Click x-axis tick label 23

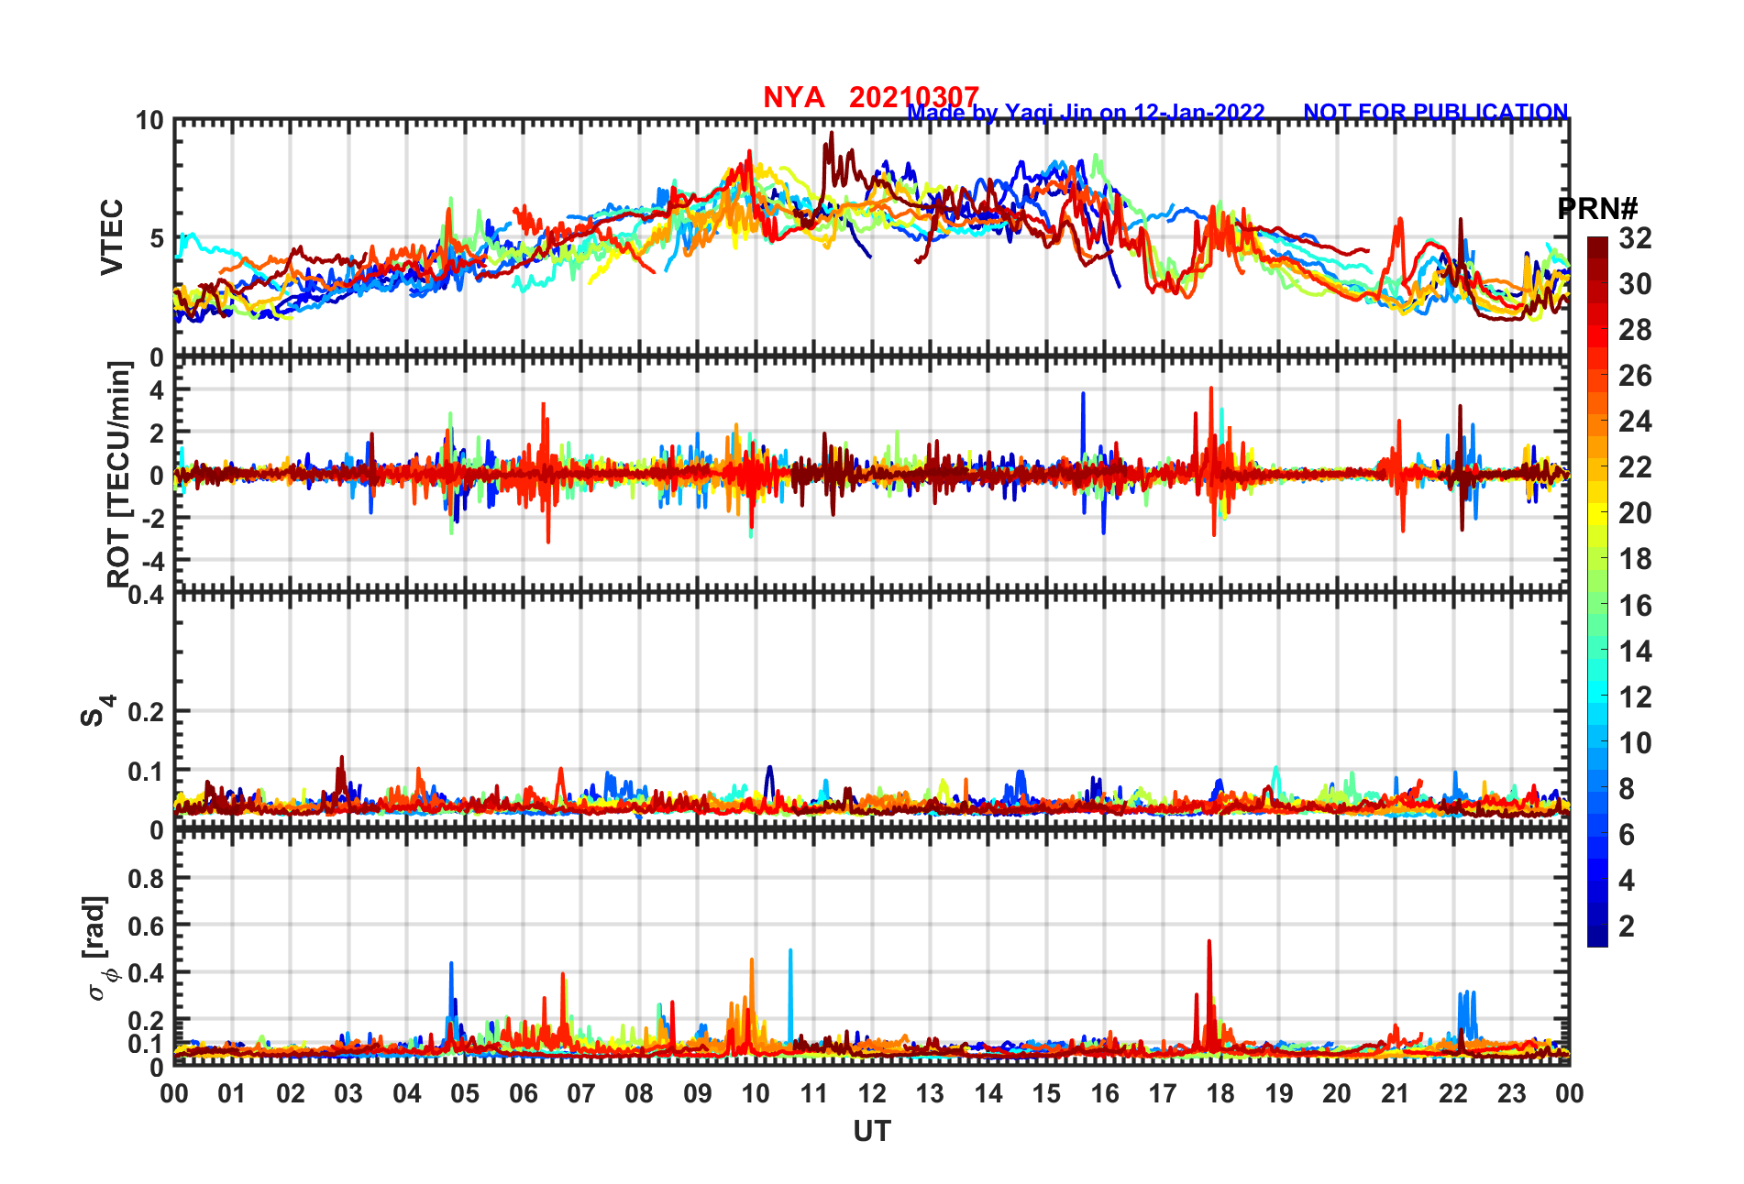[1511, 1093]
